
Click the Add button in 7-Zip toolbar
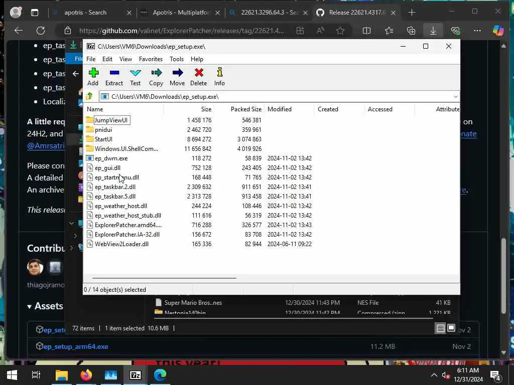(93, 77)
